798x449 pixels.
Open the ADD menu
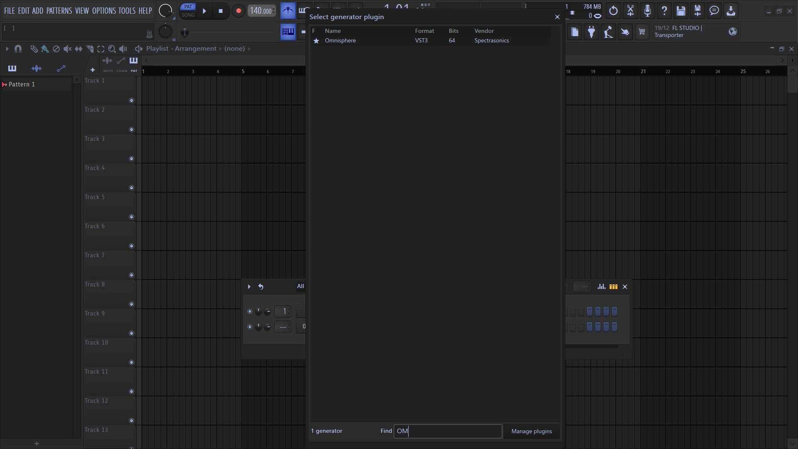pos(37,11)
